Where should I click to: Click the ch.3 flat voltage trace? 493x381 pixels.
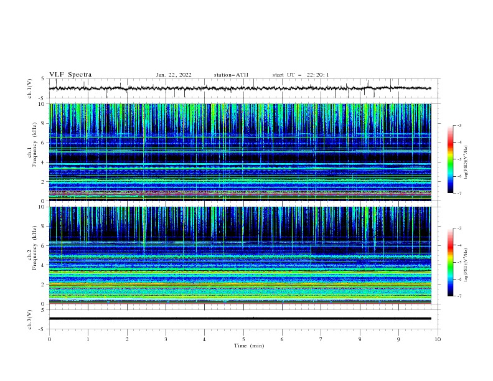click(240, 319)
